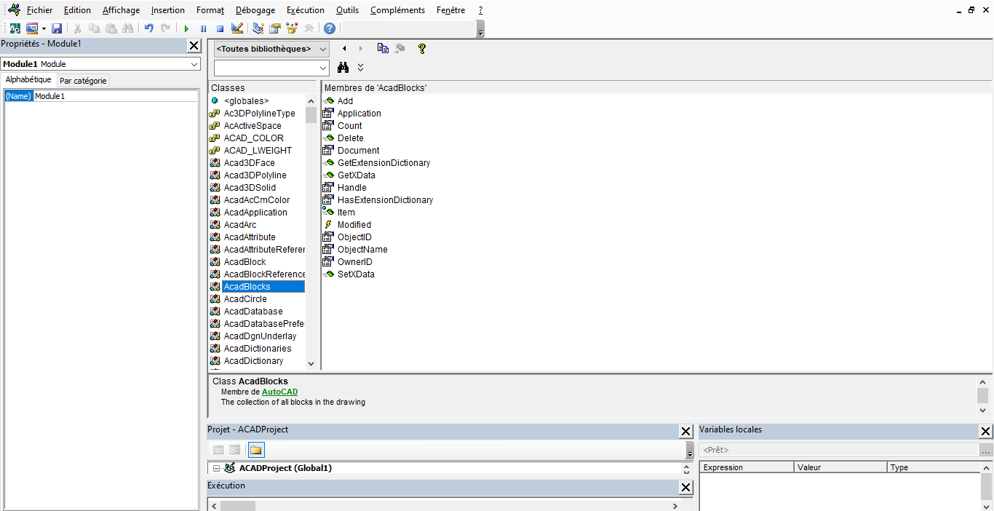Click the Cut scissors icon

coord(77,28)
